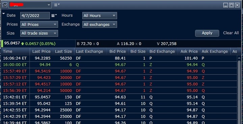The image size is (243, 124).
Task: Select the 14:42:55 ET time cell
Action: [x=16, y=110]
